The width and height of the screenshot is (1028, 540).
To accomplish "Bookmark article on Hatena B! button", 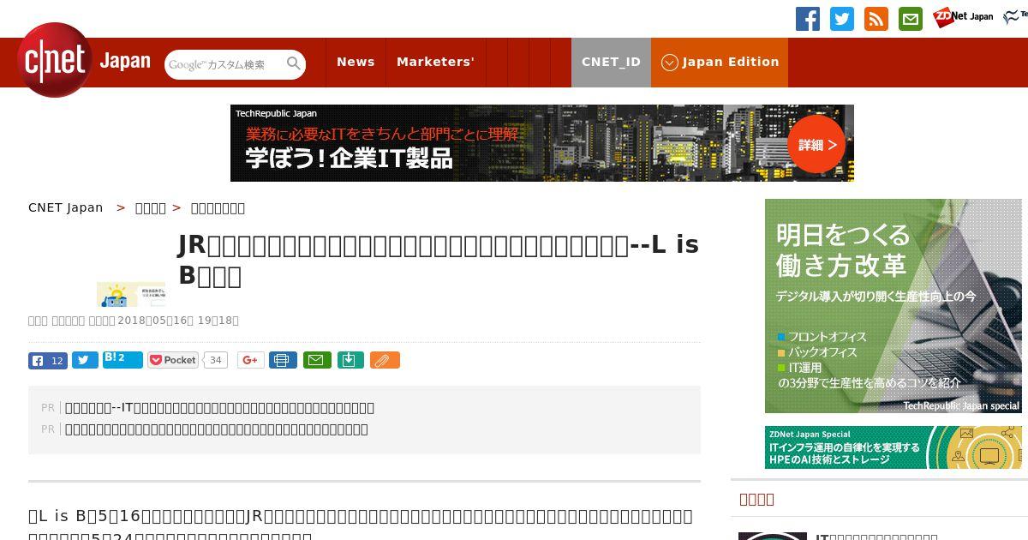I will [123, 359].
